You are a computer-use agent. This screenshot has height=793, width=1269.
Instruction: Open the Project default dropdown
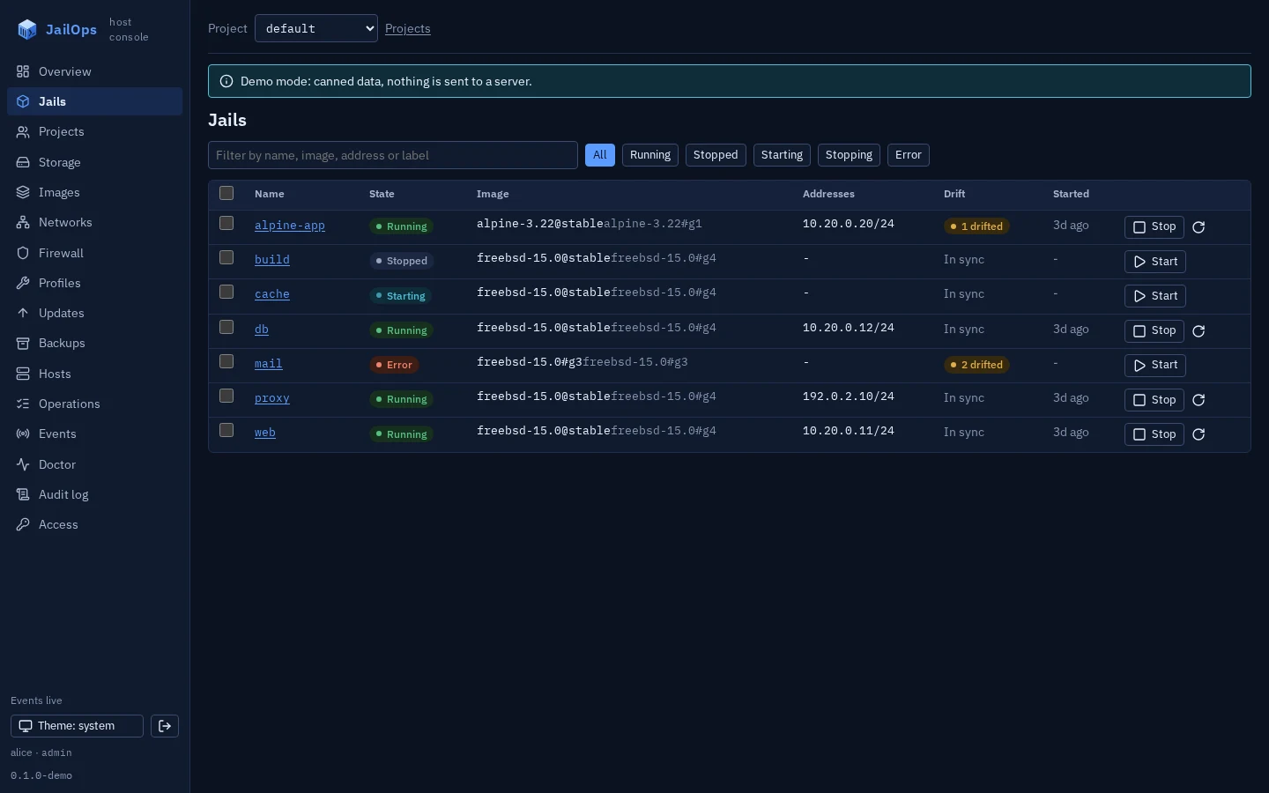pos(316,28)
